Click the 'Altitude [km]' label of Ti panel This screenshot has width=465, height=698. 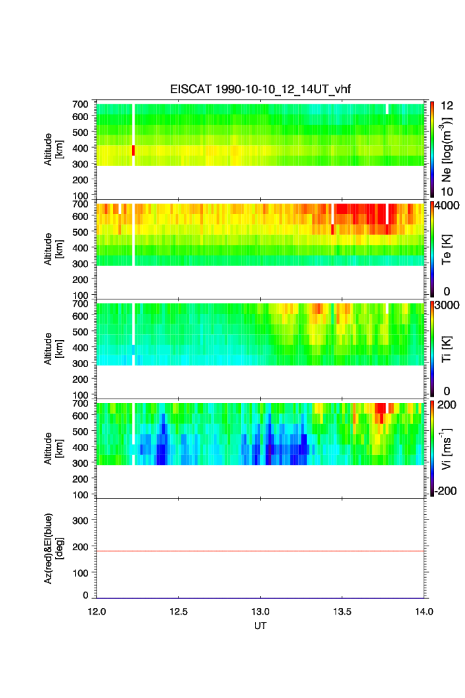pos(53,349)
